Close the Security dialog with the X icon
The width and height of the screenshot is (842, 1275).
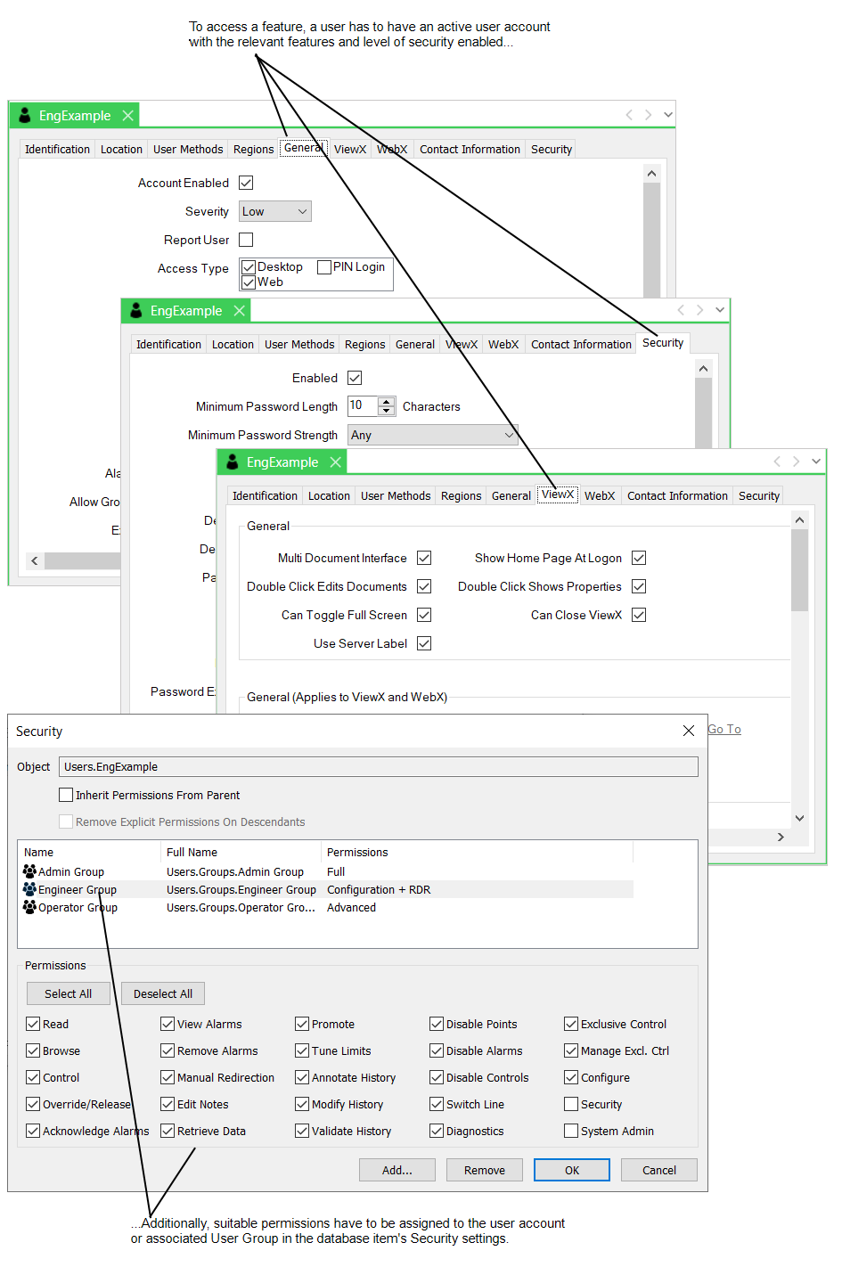pos(688,731)
